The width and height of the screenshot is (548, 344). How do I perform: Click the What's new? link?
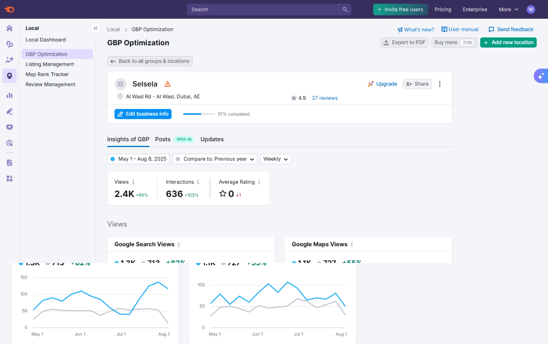point(416,30)
